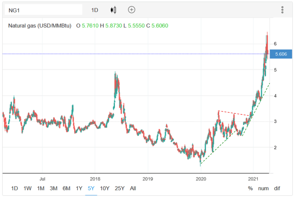Click the low value 5.5550
295x197 pixels.
tap(136, 25)
